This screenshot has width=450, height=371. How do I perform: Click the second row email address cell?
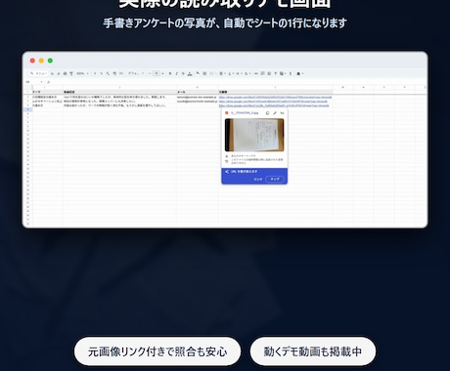197,102
